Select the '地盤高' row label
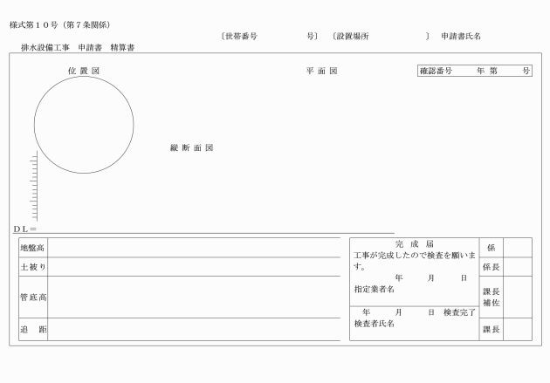Viewport: 550px width, 383px height. click(33, 248)
